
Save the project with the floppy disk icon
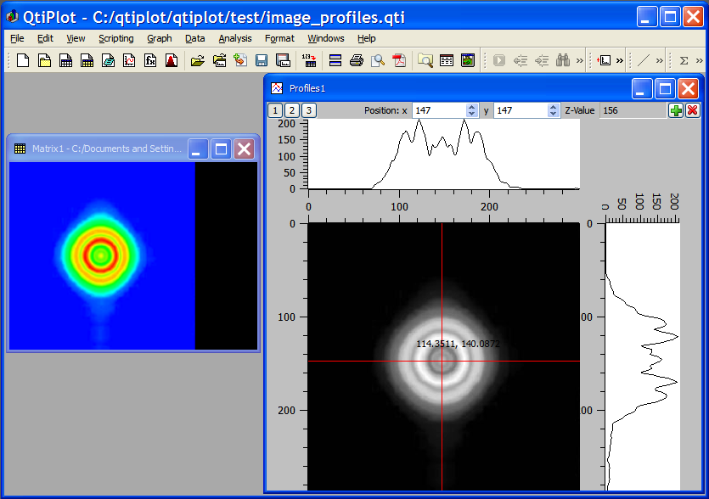coord(262,60)
